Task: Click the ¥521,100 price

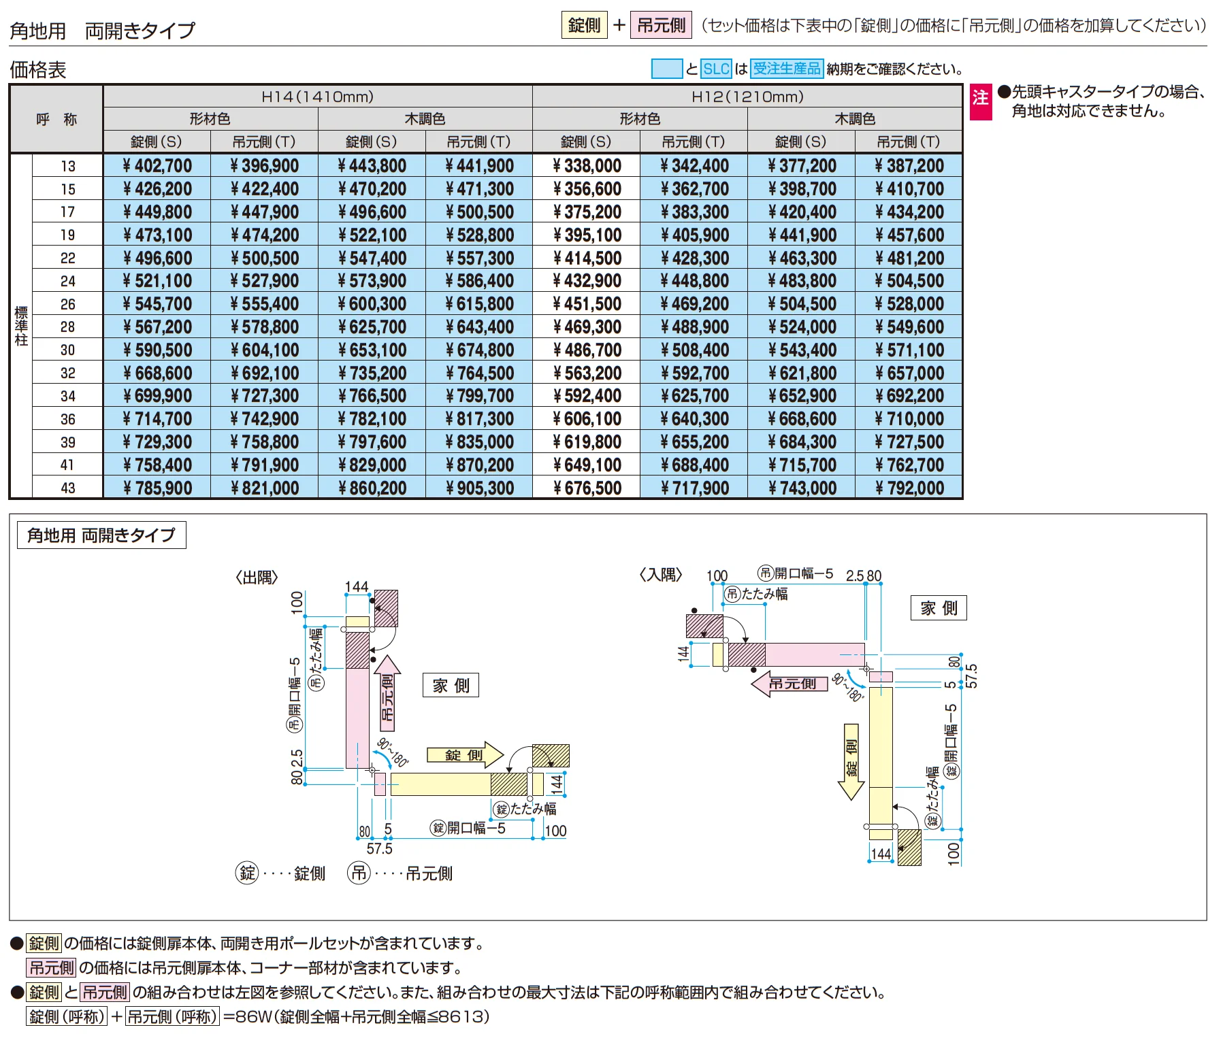Action: coord(157,281)
